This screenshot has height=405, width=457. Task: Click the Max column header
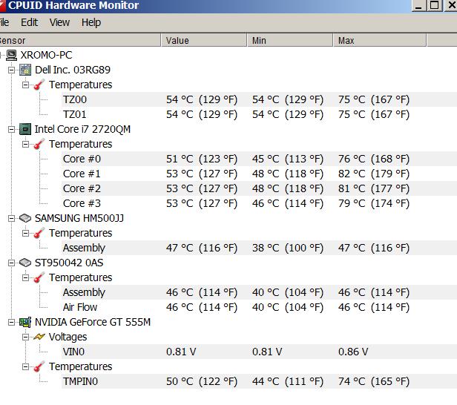pyautogui.click(x=380, y=40)
